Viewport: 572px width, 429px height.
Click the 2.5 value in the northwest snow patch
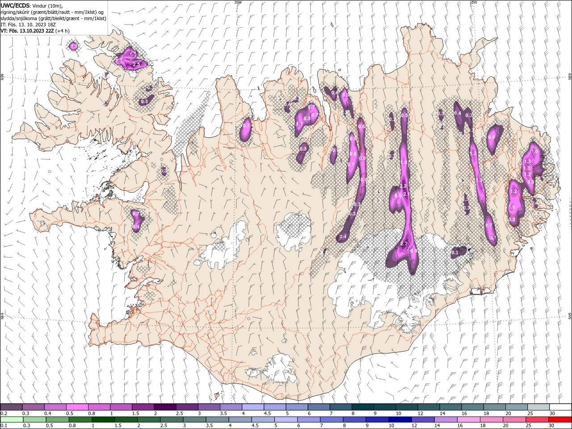137,64
